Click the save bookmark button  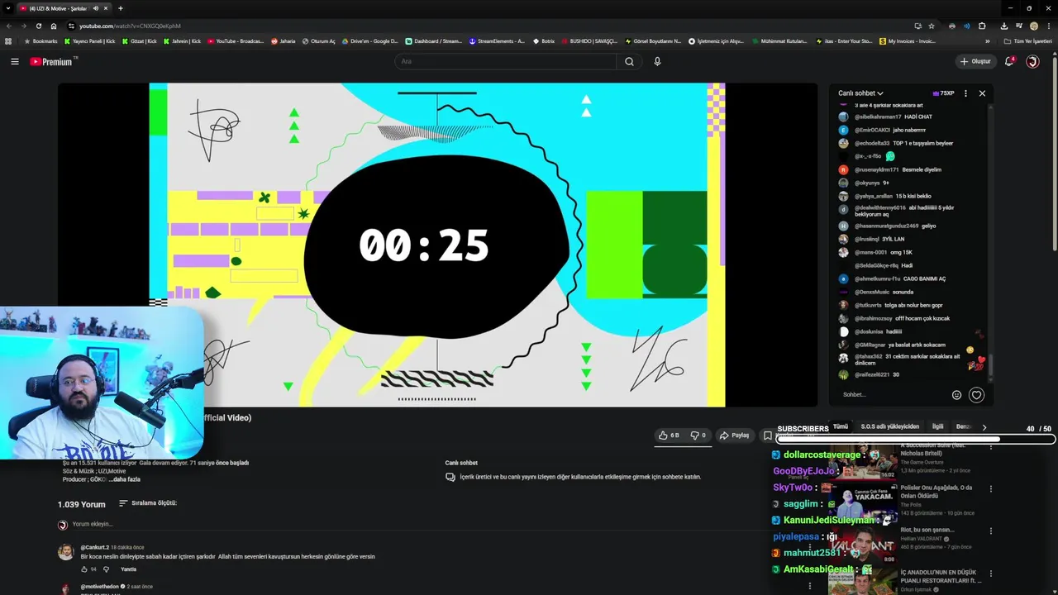[768, 435]
